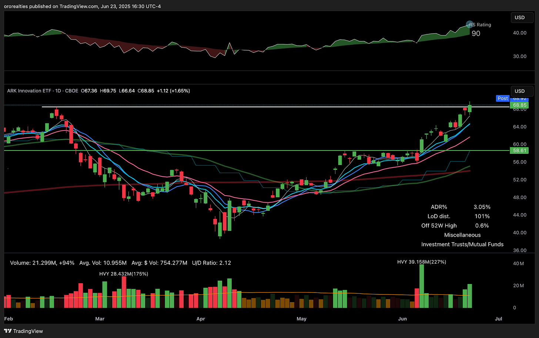The width and height of the screenshot is (539, 338).
Task: Click the HVY 28.432M(175%) volume label
Action: (x=124, y=274)
